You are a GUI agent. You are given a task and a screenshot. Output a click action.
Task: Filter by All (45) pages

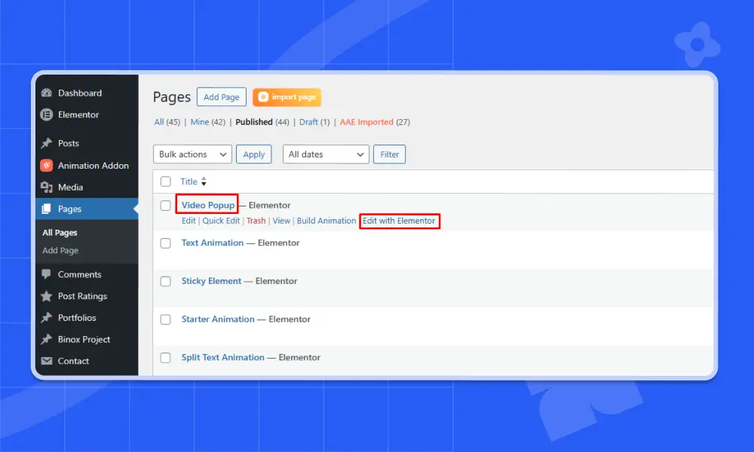click(167, 122)
